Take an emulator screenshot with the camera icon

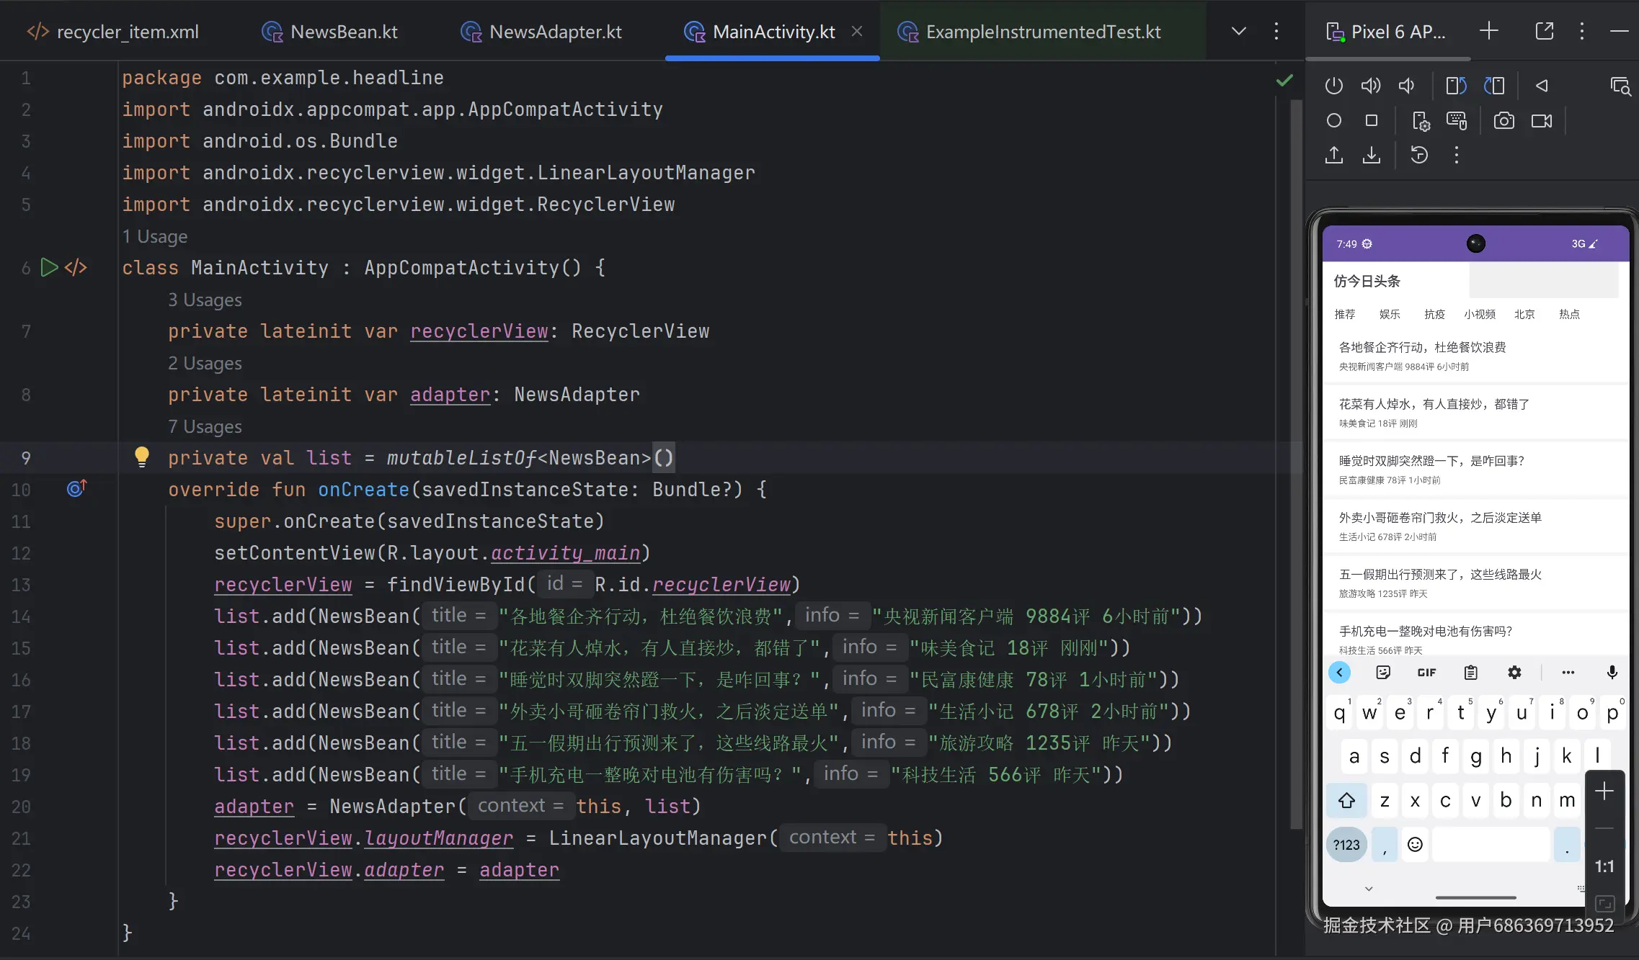1503,121
